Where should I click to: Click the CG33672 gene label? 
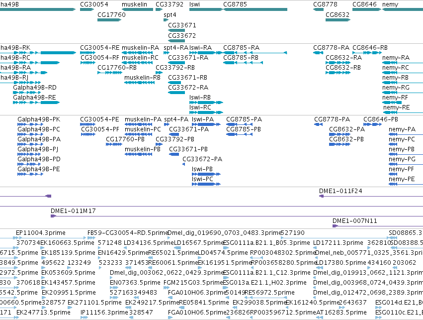[x=182, y=36]
